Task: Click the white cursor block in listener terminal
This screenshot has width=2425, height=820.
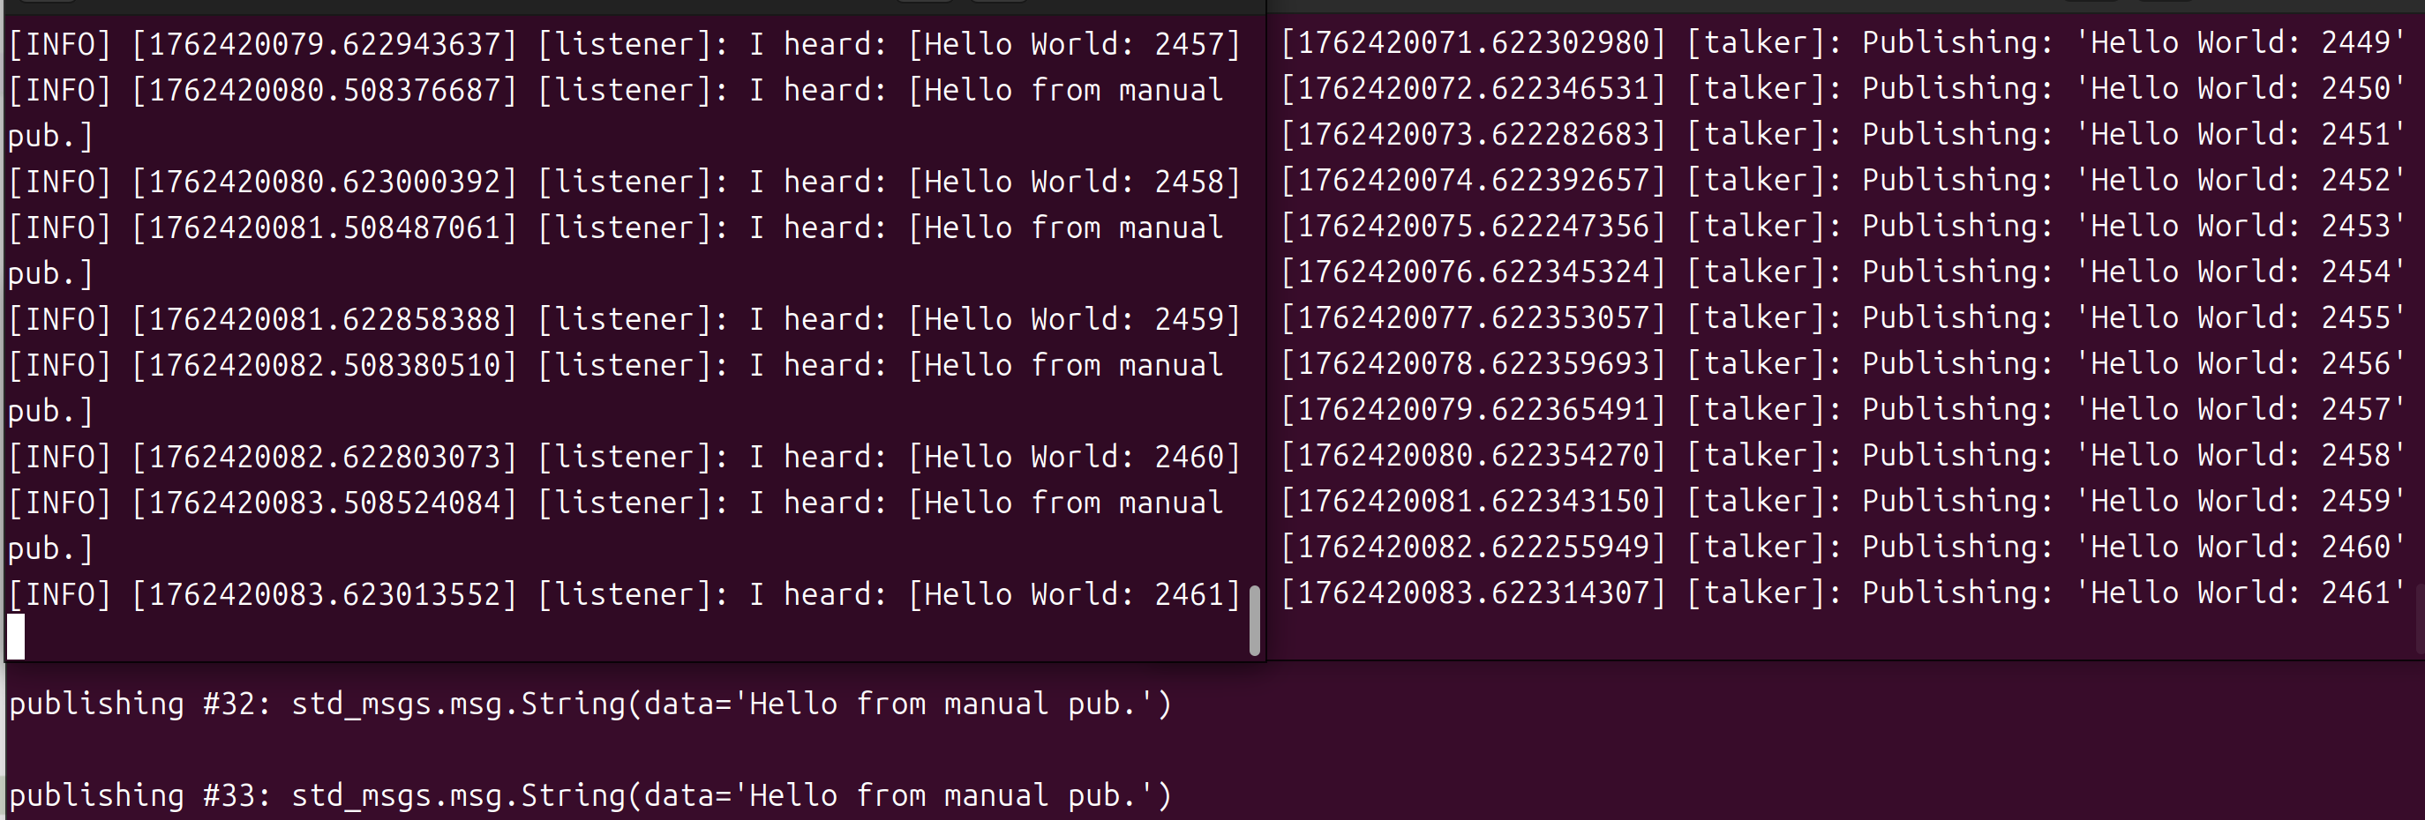Action: (x=16, y=637)
